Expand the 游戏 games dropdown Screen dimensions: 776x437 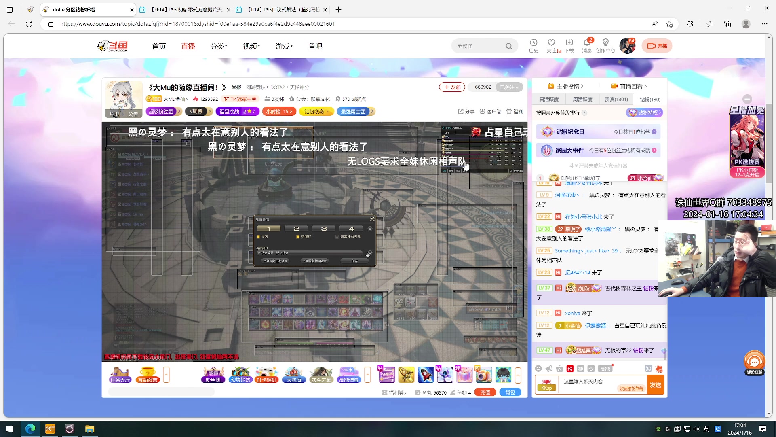tap(284, 46)
